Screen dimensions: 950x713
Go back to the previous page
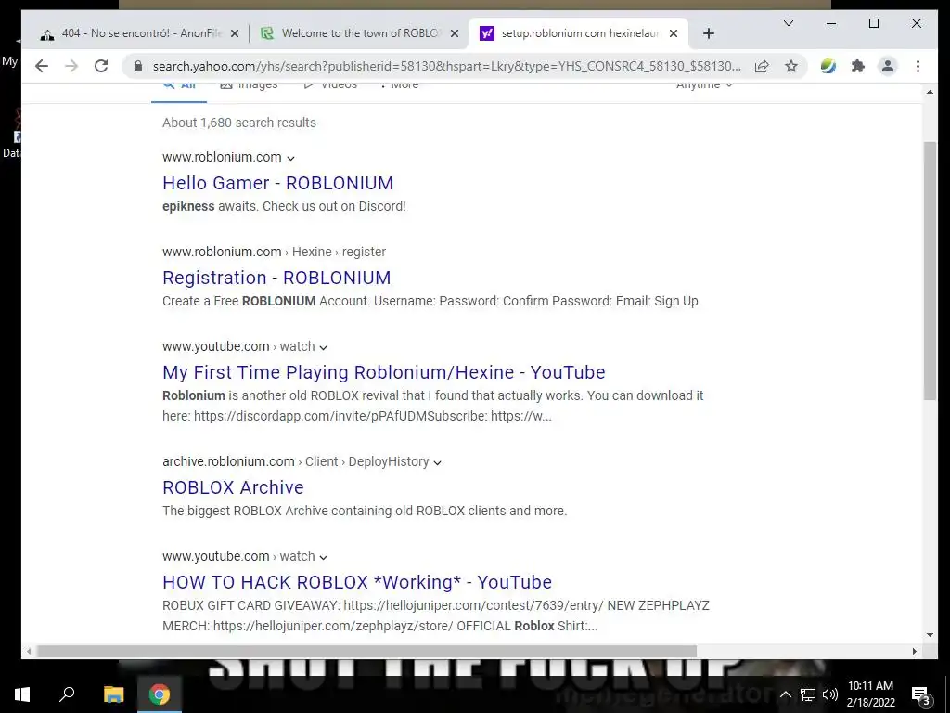[41, 66]
